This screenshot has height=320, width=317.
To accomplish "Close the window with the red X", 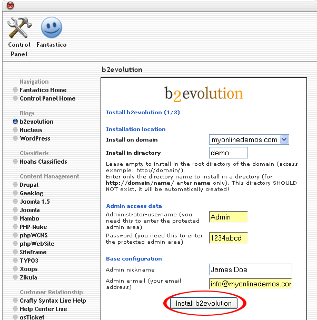I will [x=10, y=5].
